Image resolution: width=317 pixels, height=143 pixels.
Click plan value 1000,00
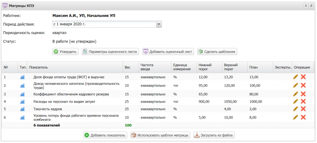tap(256, 102)
